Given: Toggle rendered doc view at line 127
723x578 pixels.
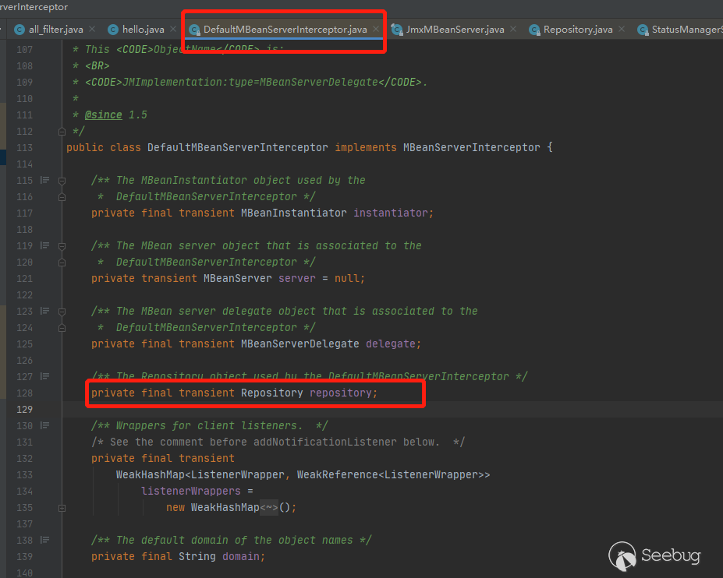Looking at the screenshot, I should click(x=44, y=376).
